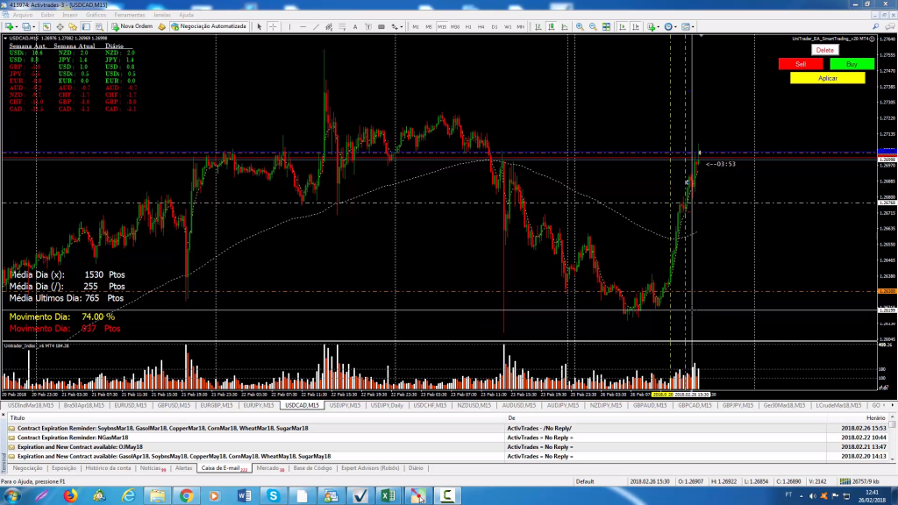Open the Market Watch window icon
Screen dimensions: 898x505
(46, 26)
